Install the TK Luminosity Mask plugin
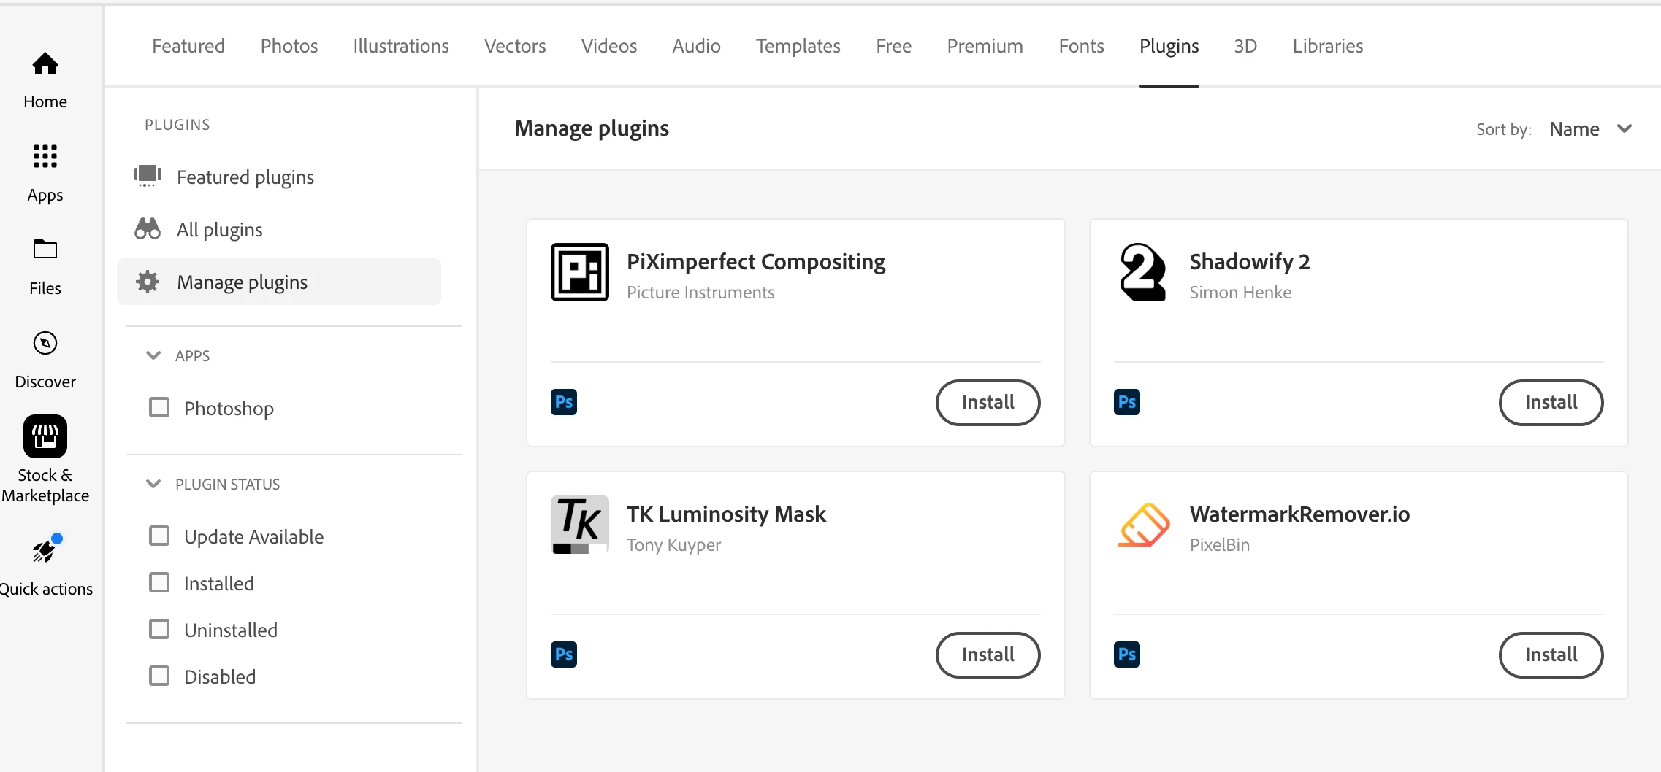 [x=988, y=655]
